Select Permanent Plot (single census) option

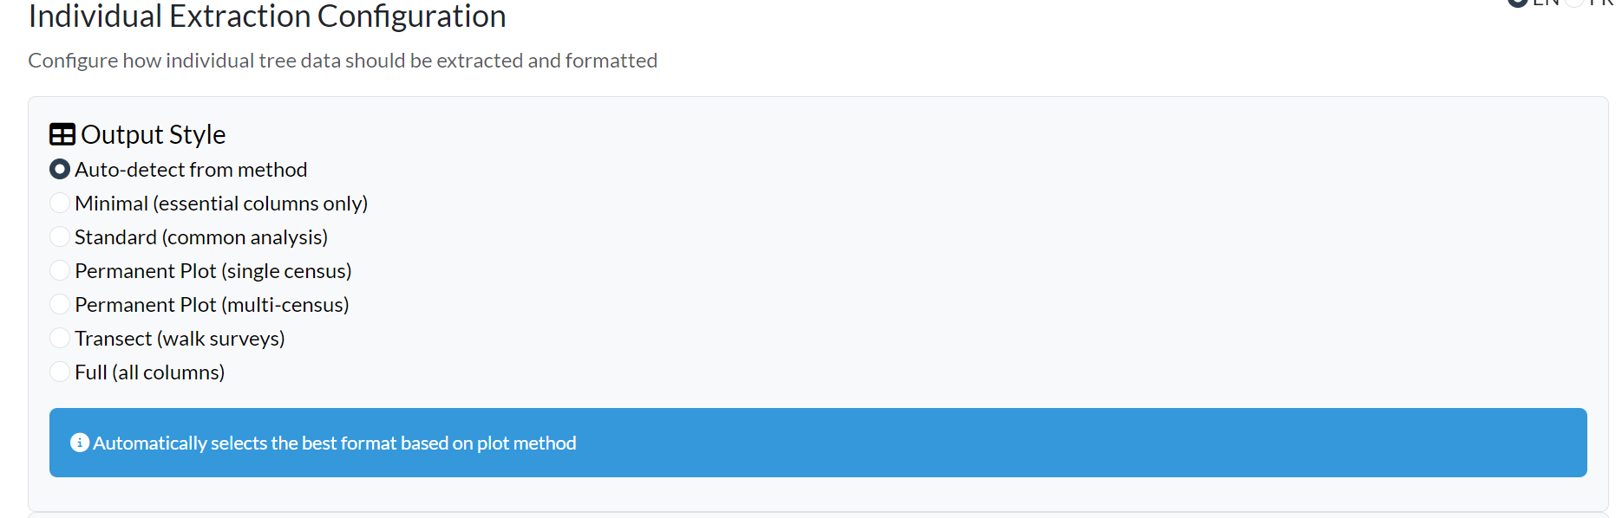pyautogui.click(x=59, y=269)
